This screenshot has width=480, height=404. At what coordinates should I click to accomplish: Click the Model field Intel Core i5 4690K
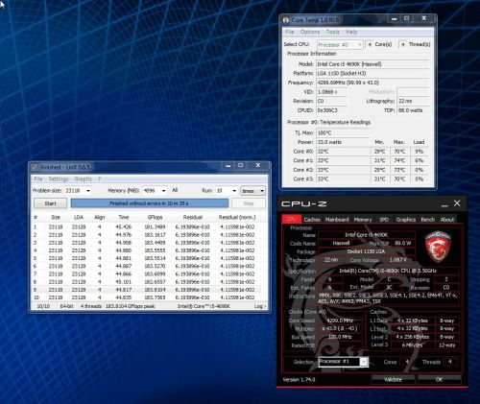click(372, 64)
